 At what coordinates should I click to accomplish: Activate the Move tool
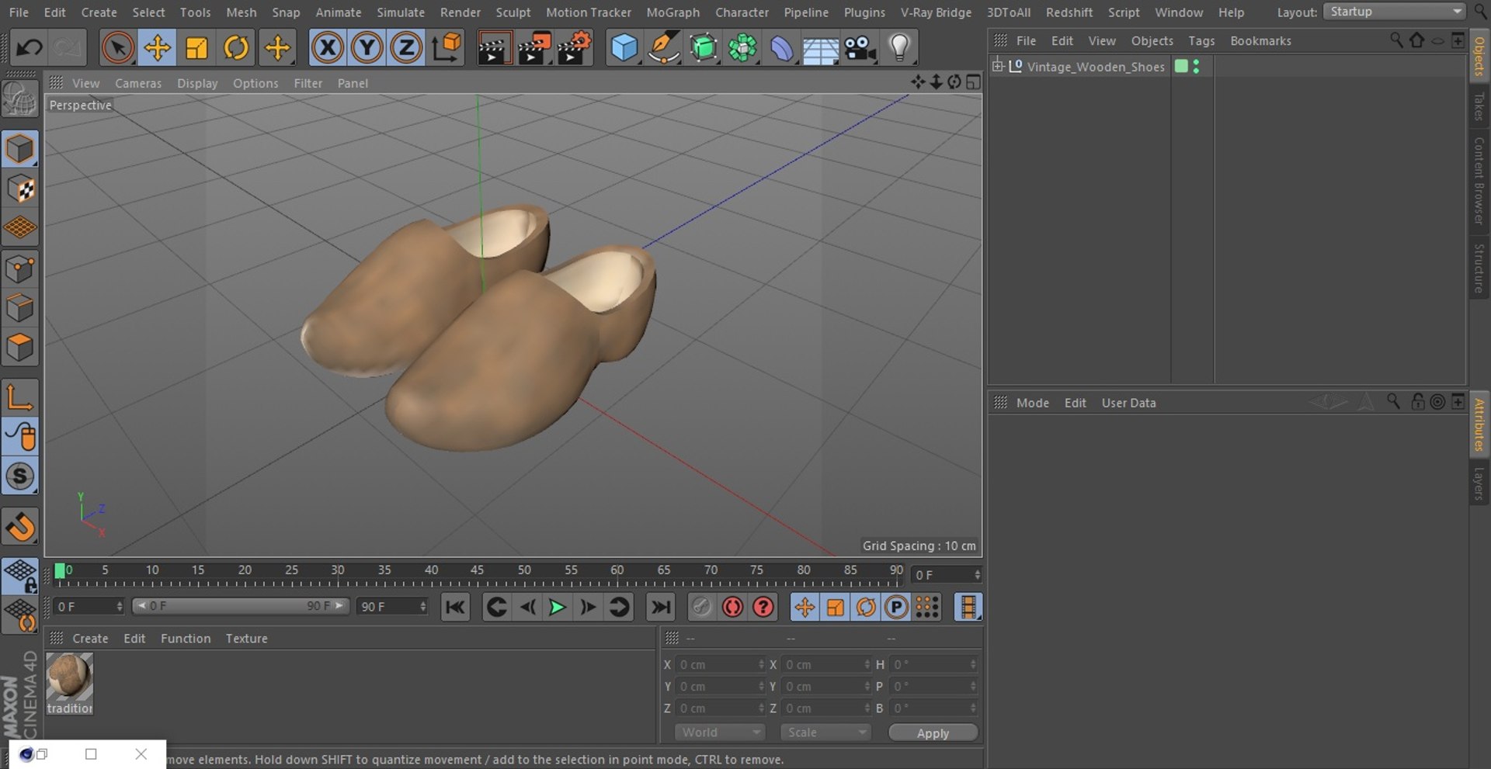(157, 48)
